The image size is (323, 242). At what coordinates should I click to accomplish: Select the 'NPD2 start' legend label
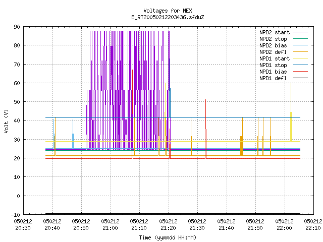[275, 32]
